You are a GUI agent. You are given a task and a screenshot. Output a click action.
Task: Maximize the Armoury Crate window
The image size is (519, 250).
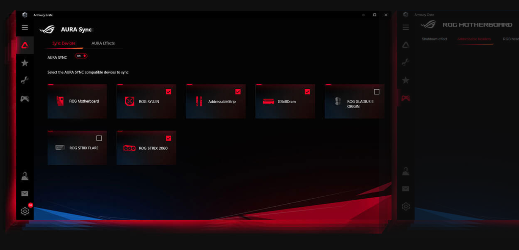(x=375, y=15)
